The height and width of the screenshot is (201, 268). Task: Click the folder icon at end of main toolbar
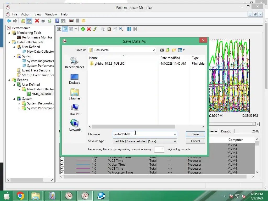tap(83, 21)
